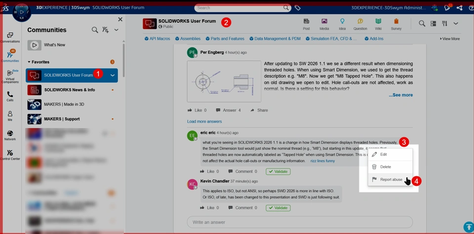Open the Communities sidebar icon

10,56
